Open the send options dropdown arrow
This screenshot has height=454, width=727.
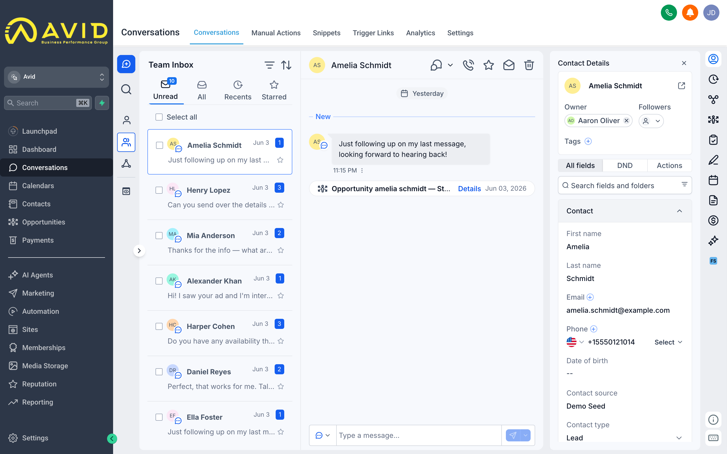coord(525,435)
